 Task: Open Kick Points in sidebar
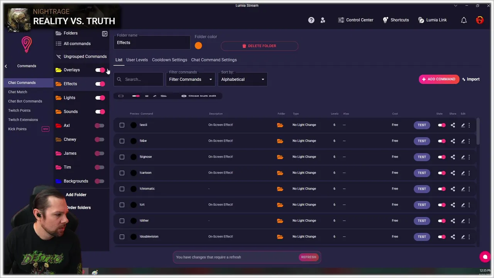coord(17,129)
